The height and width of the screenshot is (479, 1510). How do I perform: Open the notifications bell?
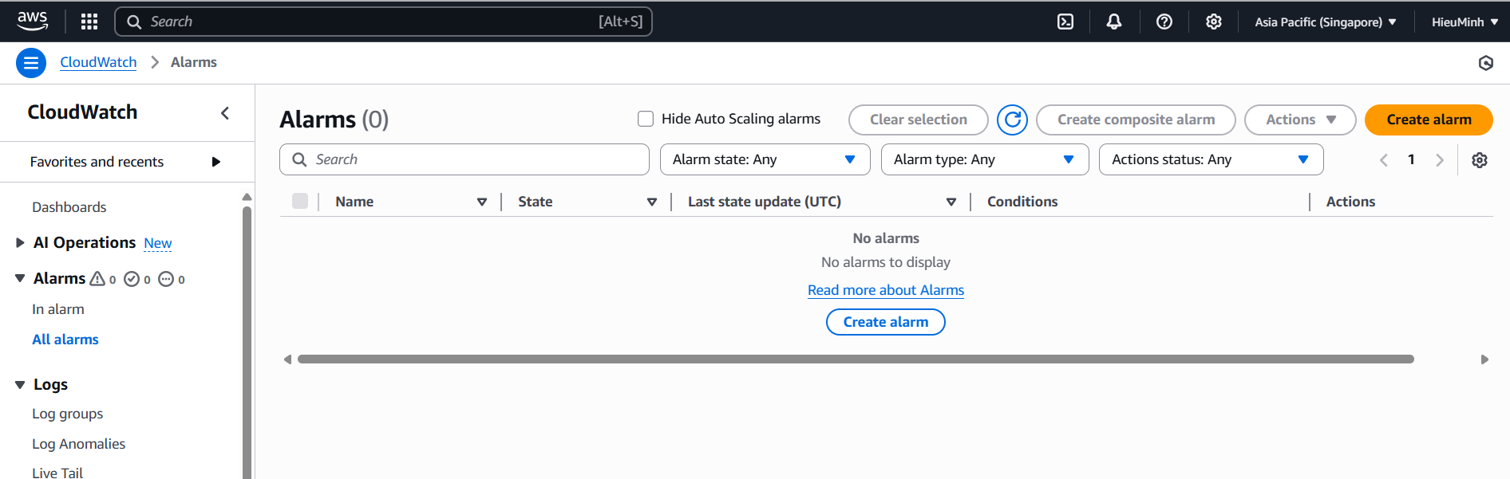click(1114, 22)
